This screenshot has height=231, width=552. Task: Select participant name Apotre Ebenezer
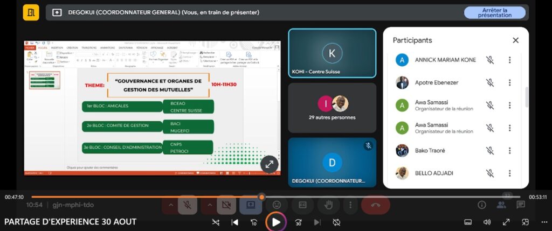[x=437, y=82]
